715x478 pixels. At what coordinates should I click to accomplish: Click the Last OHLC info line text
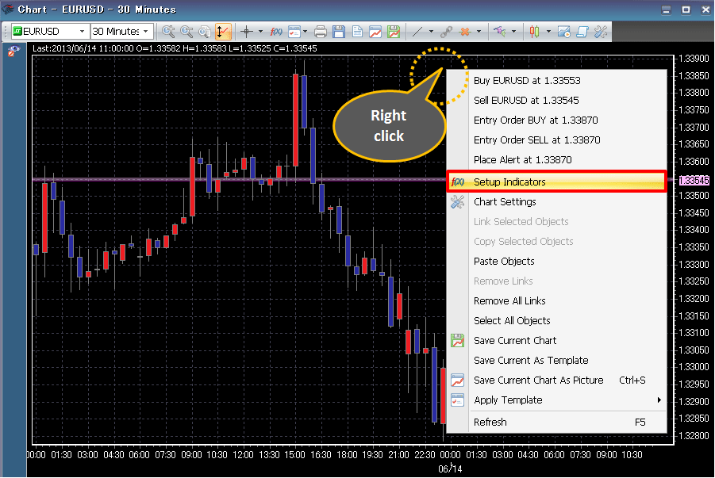coord(175,48)
